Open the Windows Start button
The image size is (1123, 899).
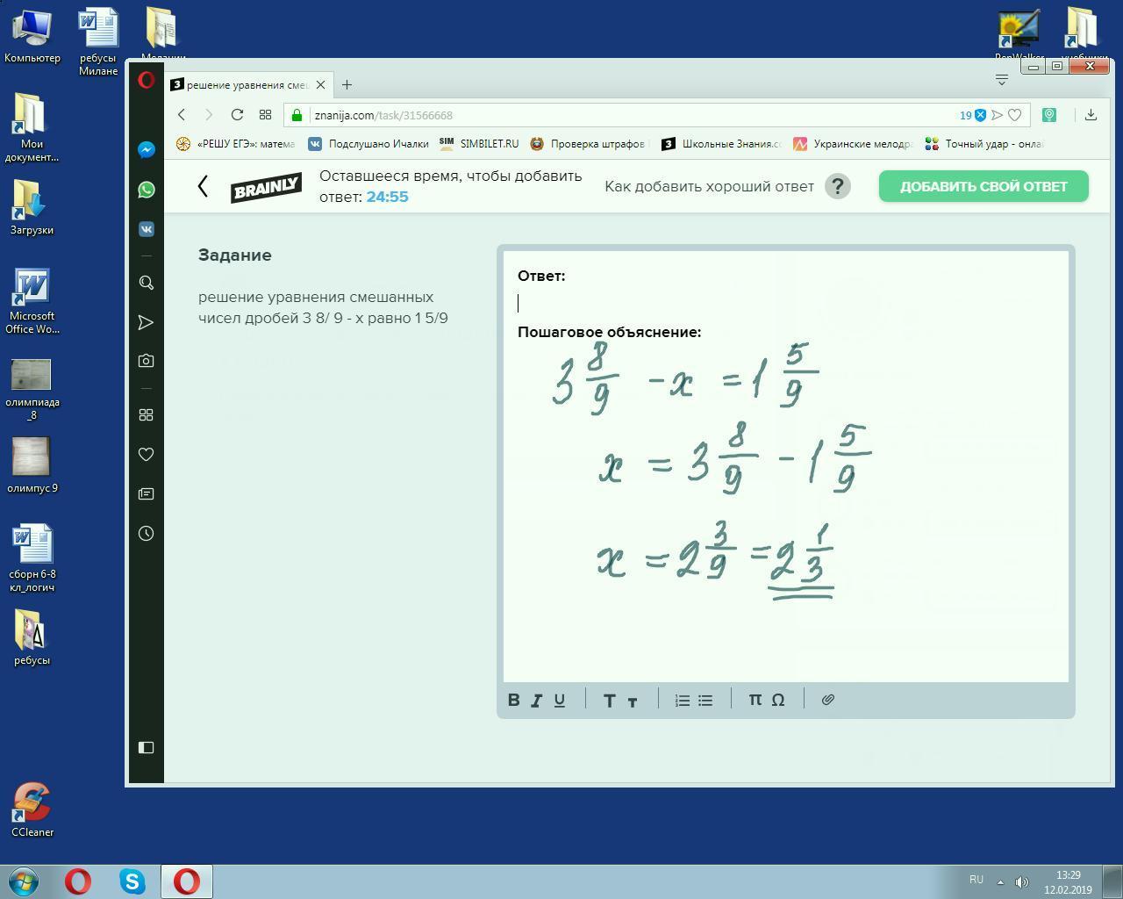pyautogui.click(x=24, y=881)
